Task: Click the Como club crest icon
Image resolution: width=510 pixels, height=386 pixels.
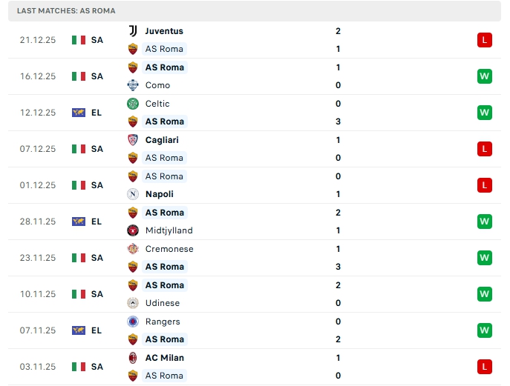Action: pos(133,85)
